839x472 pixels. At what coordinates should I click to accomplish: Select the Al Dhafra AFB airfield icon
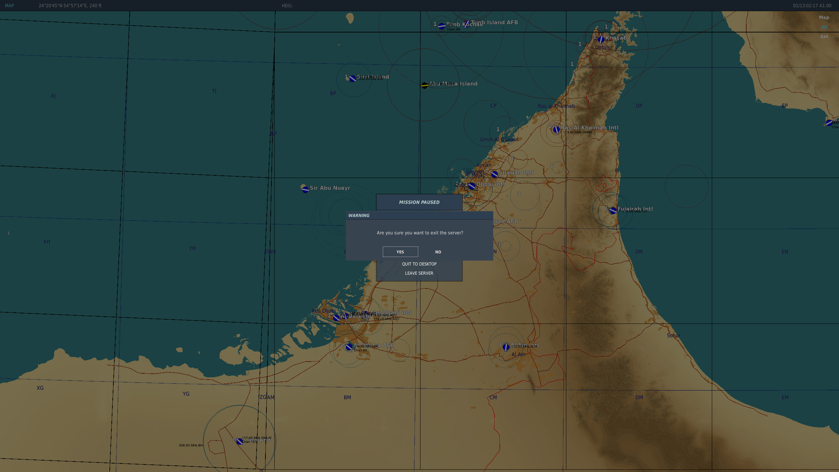coord(349,347)
